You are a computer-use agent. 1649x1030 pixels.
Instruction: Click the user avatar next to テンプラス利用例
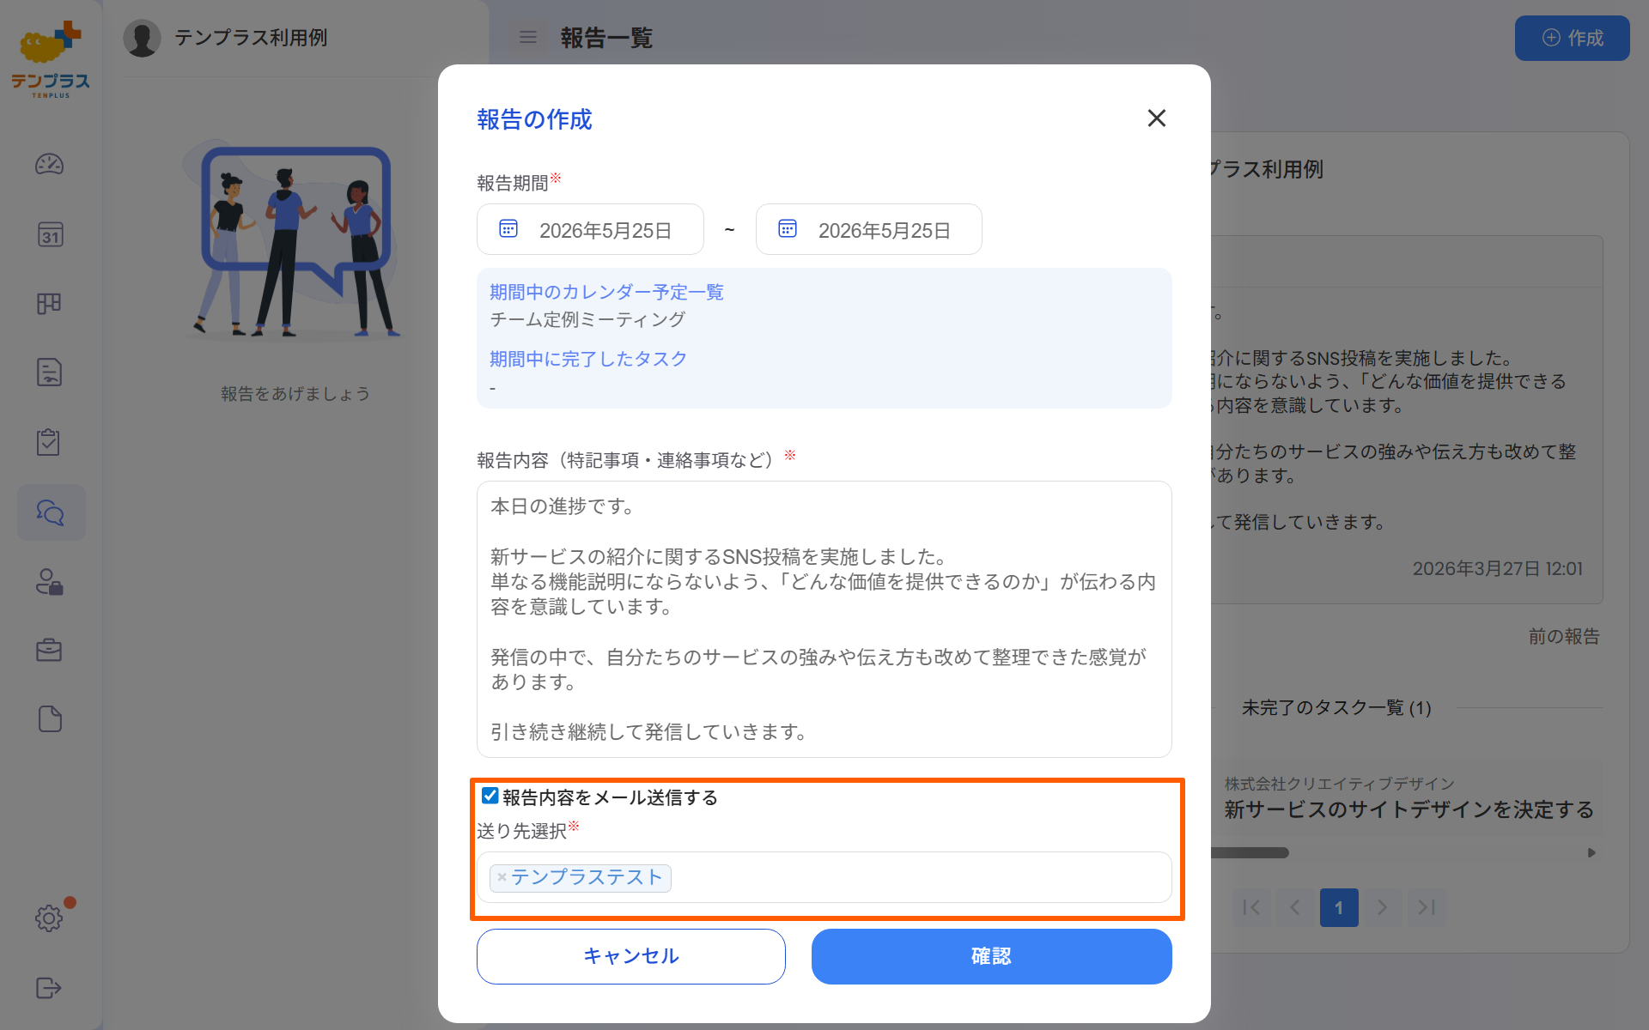pyautogui.click(x=142, y=38)
